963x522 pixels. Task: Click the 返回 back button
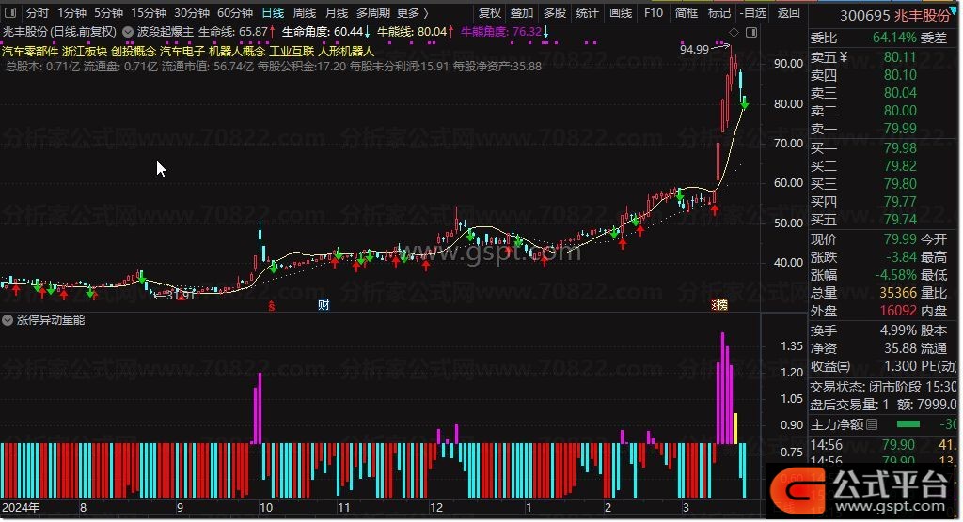pyautogui.click(x=789, y=12)
